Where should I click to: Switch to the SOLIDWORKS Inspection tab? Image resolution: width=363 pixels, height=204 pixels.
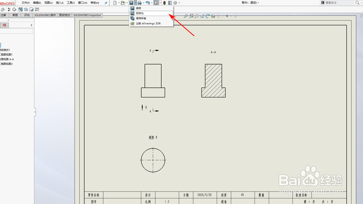point(87,15)
